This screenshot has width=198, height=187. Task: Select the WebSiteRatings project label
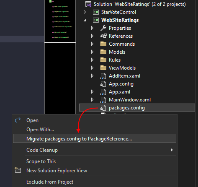click(x=120, y=20)
